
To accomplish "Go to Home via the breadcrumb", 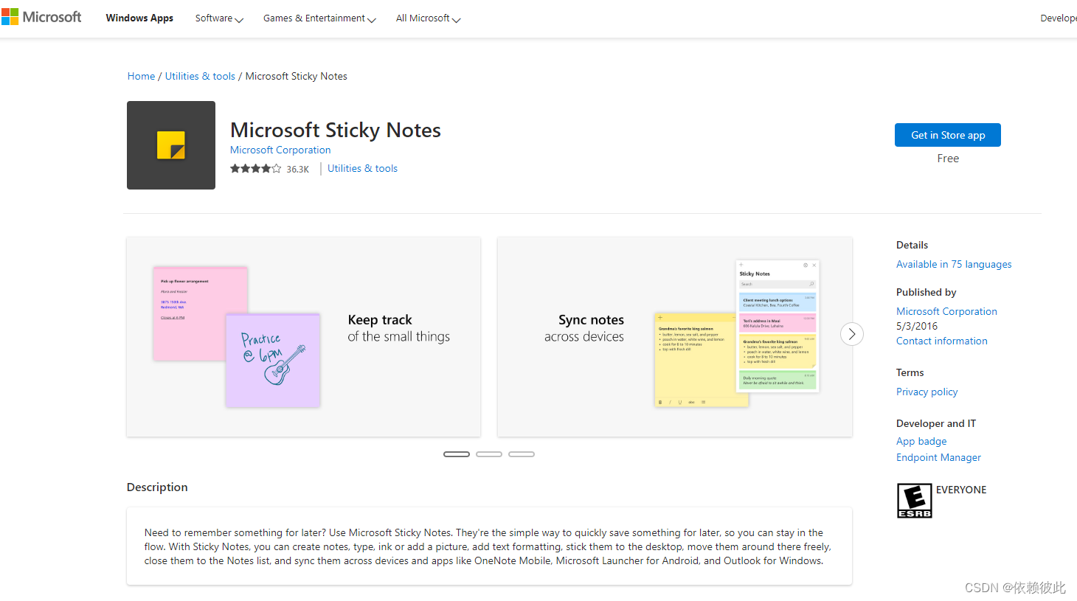I will tap(141, 76).
